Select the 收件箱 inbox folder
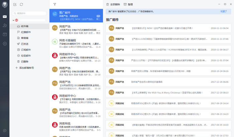 click(29, 26)
